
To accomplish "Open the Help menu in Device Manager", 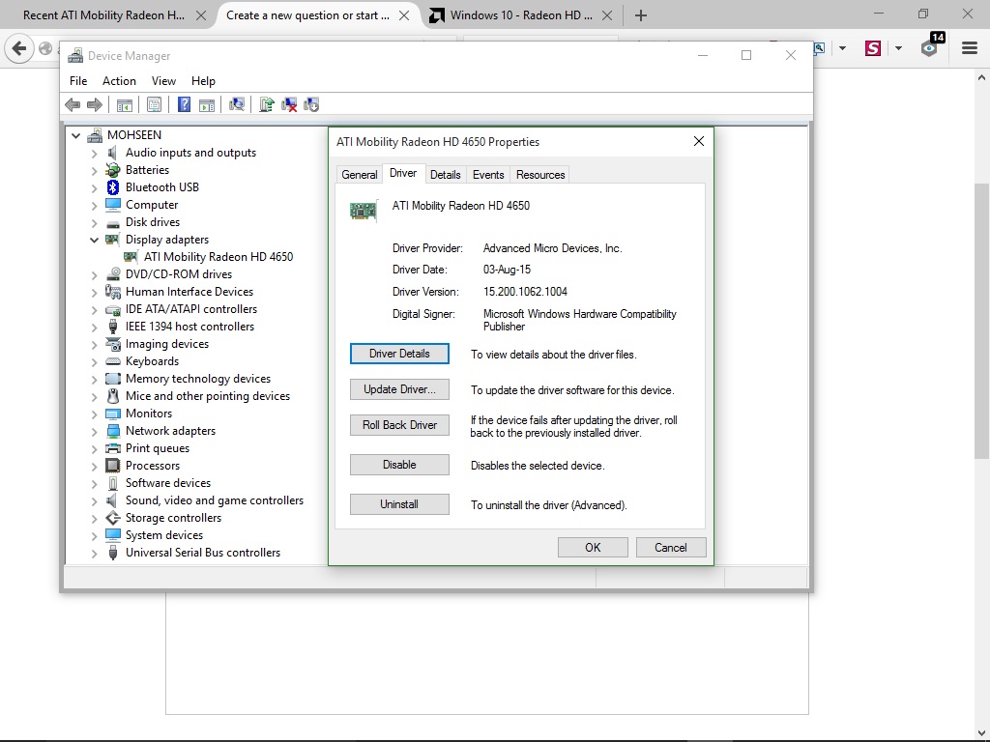I will [x=203, y=81].
